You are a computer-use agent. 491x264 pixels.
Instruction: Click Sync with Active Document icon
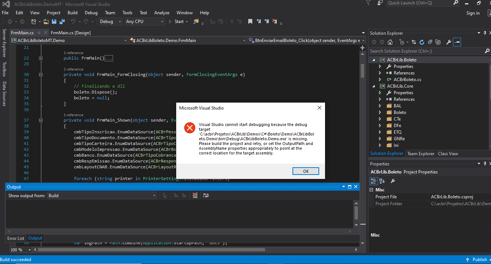point(414,42)
